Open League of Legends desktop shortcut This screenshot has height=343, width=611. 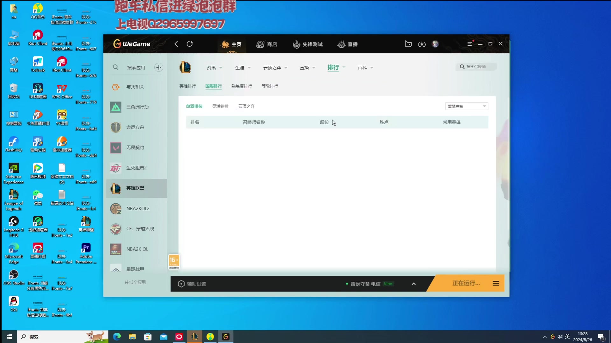click(14, 200)
